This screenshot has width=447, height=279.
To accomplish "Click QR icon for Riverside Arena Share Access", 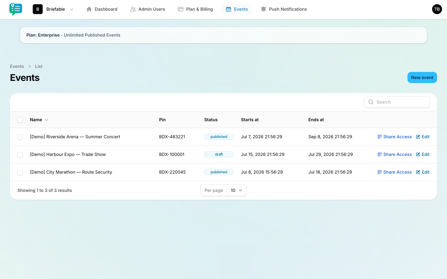I will click(x=380, y=137).
